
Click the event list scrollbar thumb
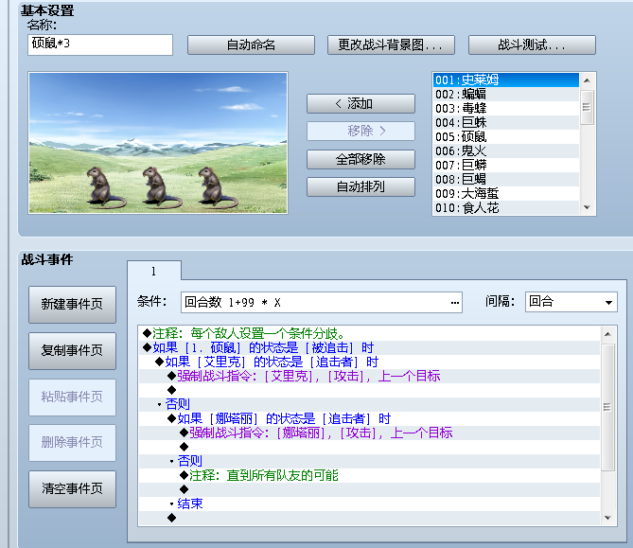tap(608, 407)
